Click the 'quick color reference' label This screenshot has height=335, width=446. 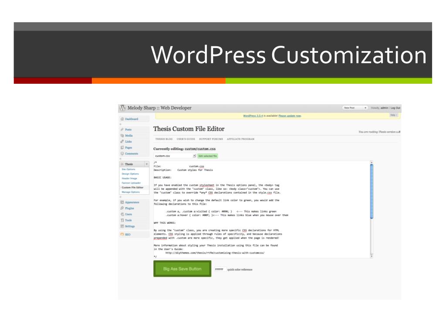point(240,270)
